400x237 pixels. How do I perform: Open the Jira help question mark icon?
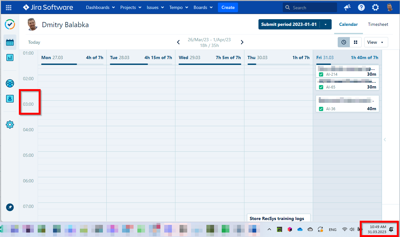tap(361, 7)
